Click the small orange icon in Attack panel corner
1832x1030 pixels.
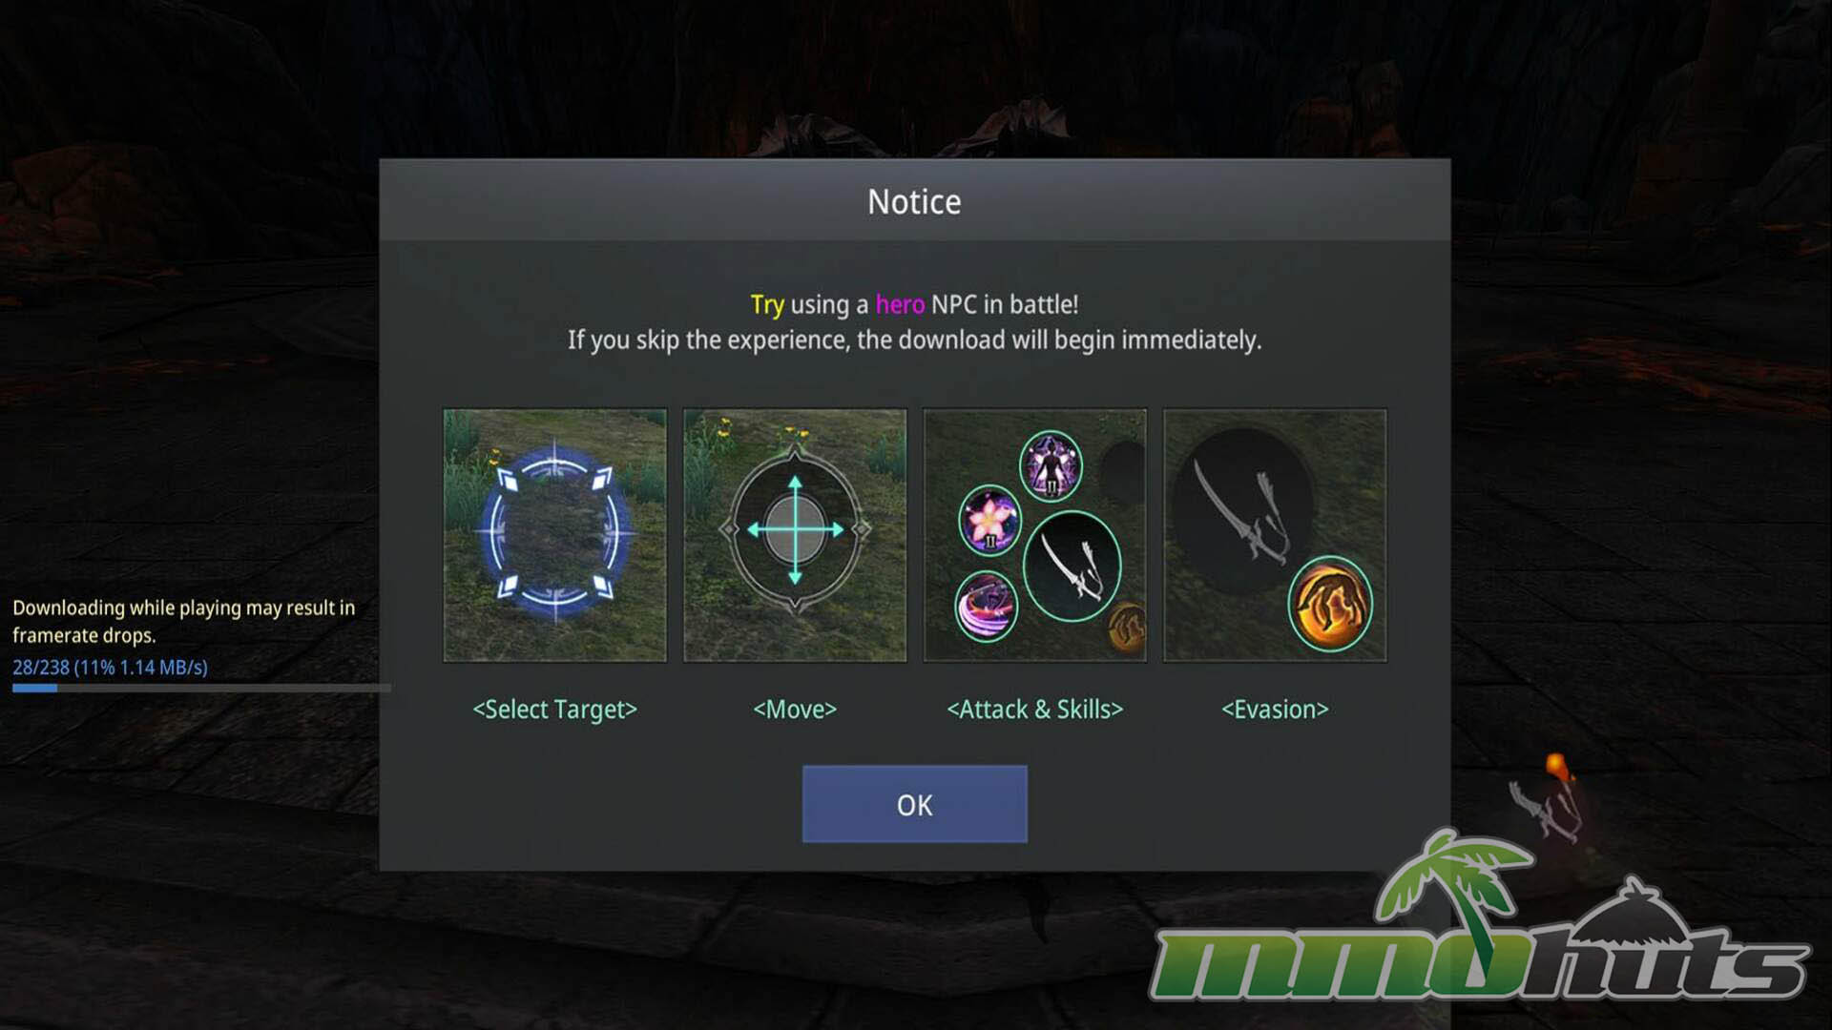tap(1127, 627)
